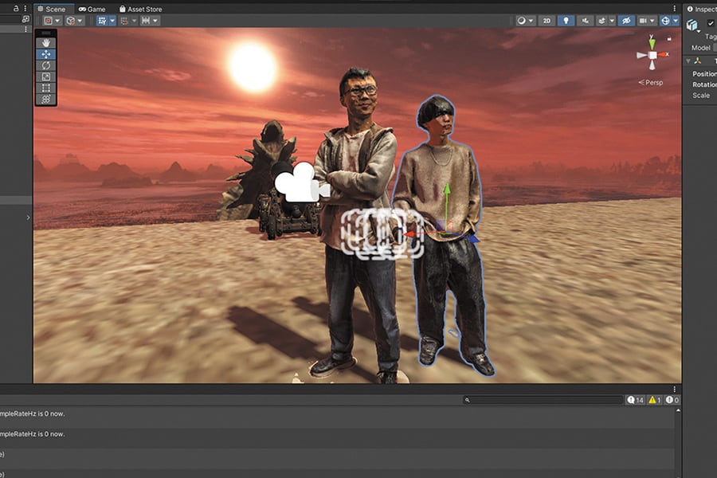Collapse the Transform component foldout
717x478 pixels.
[x=688, y=61]
